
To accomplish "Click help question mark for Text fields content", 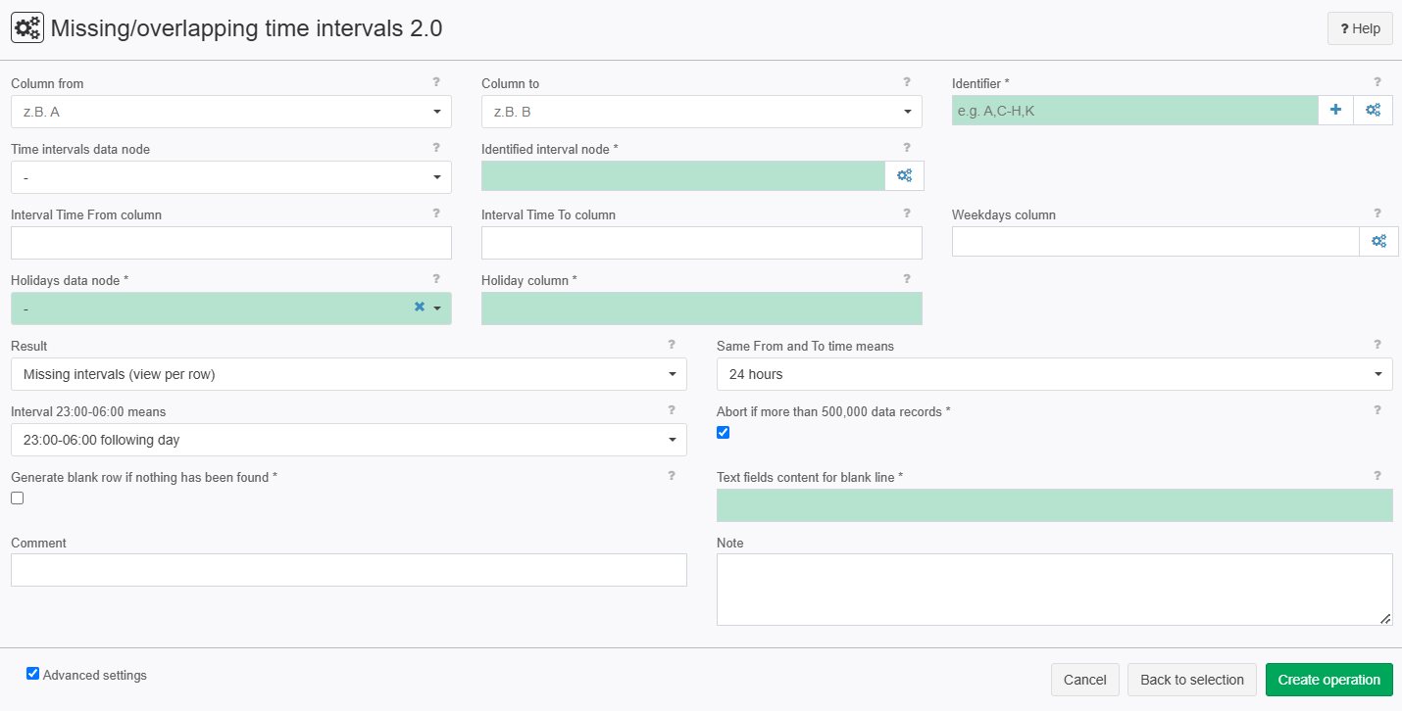I will 1377,476.
